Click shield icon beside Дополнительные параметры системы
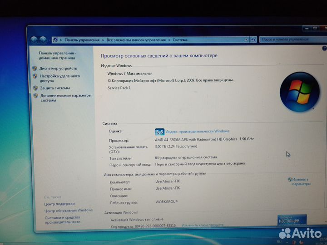Image resolution: width=327 pixels, height=245 pixels. (x=36, y=95)
